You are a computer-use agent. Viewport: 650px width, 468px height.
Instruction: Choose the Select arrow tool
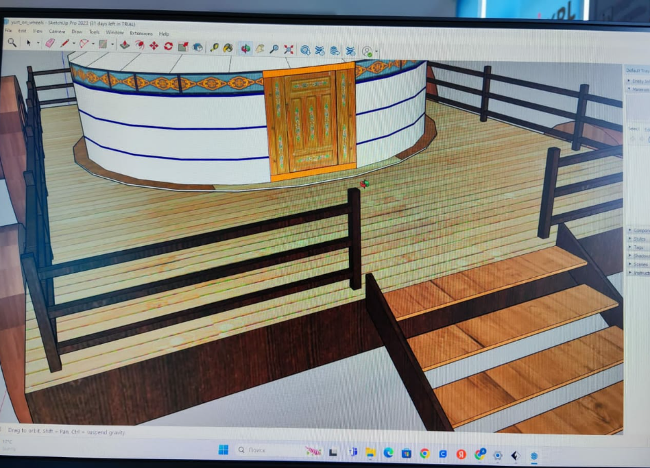tap(29, 42)
